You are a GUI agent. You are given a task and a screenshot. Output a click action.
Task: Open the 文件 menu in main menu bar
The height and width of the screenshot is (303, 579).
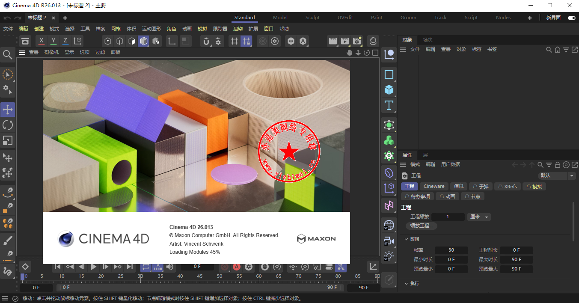pyautogui.click(x=8, y=29)
